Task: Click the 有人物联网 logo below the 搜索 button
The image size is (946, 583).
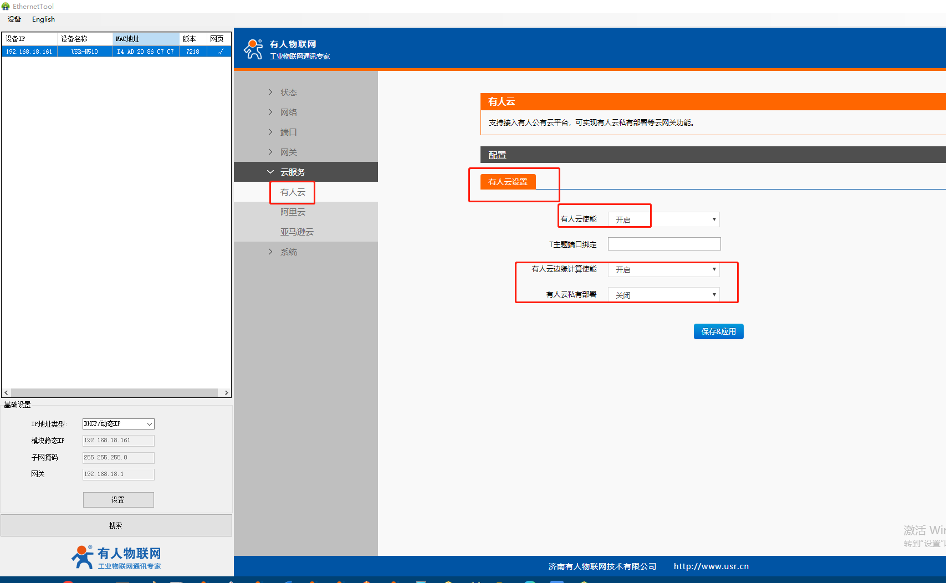Action: point(116,558)
